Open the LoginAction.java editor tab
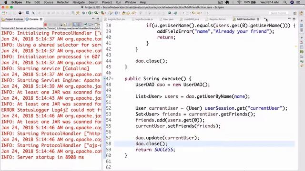305x171 pixels. point(115,19)
